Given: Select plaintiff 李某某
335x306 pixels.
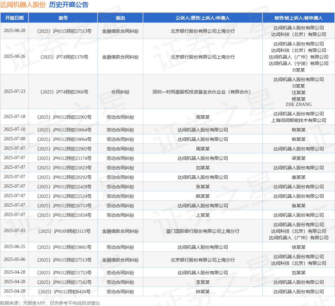Looking at the screenshot, I should pos(203,282).
